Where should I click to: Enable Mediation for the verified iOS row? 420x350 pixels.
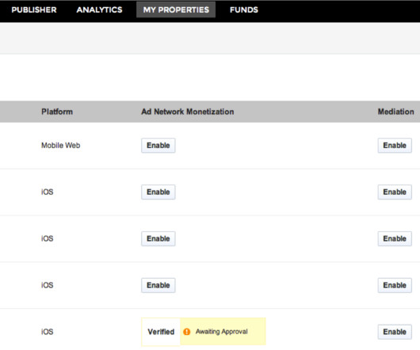pyautogui.click(x=395, y=332)
